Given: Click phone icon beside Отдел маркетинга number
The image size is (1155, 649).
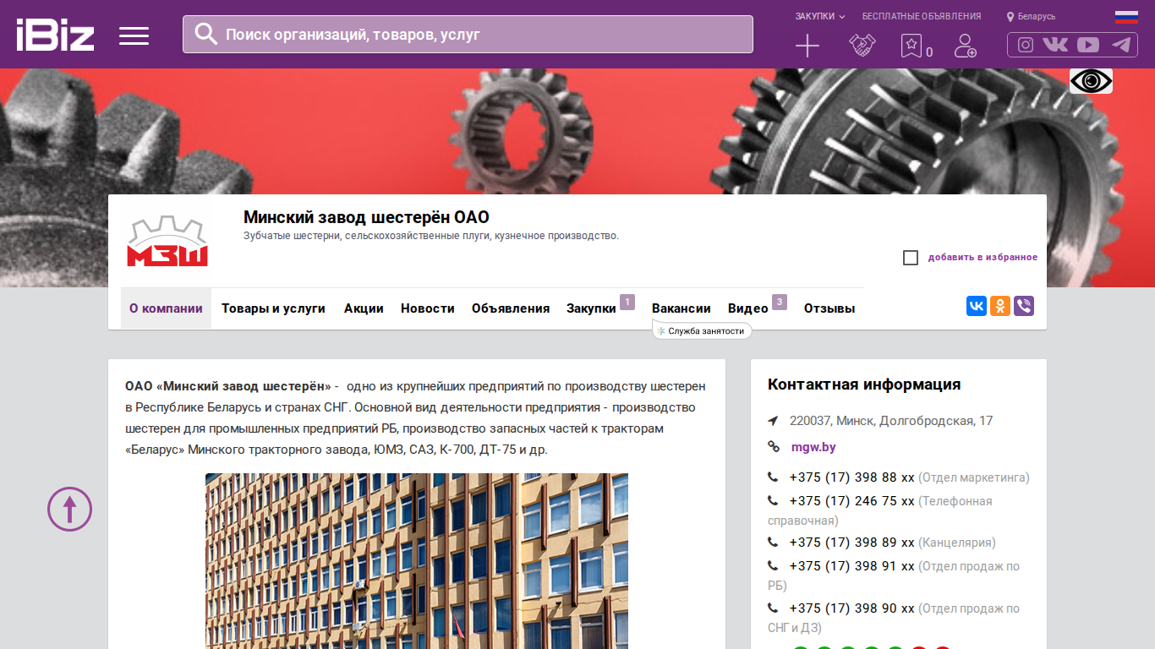Looking at the screenshot, I should click(x=773, y=477).
